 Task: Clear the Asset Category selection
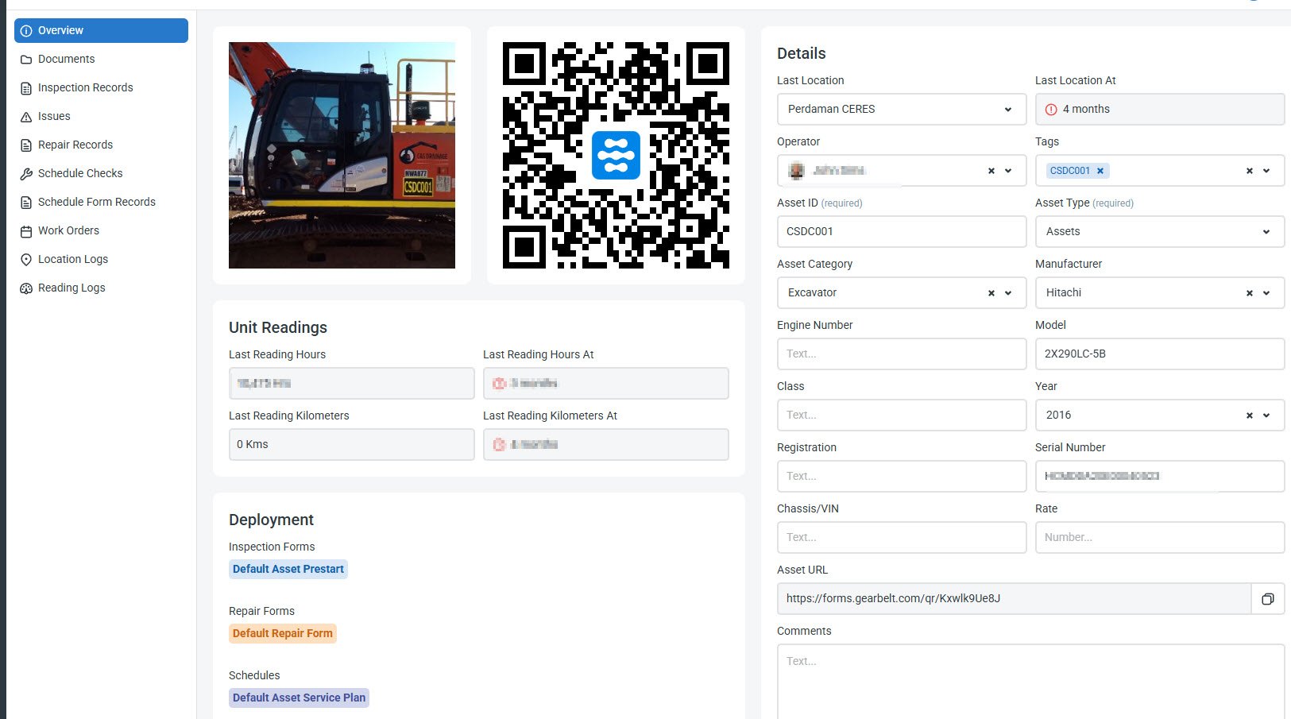[x=991, y=293]
